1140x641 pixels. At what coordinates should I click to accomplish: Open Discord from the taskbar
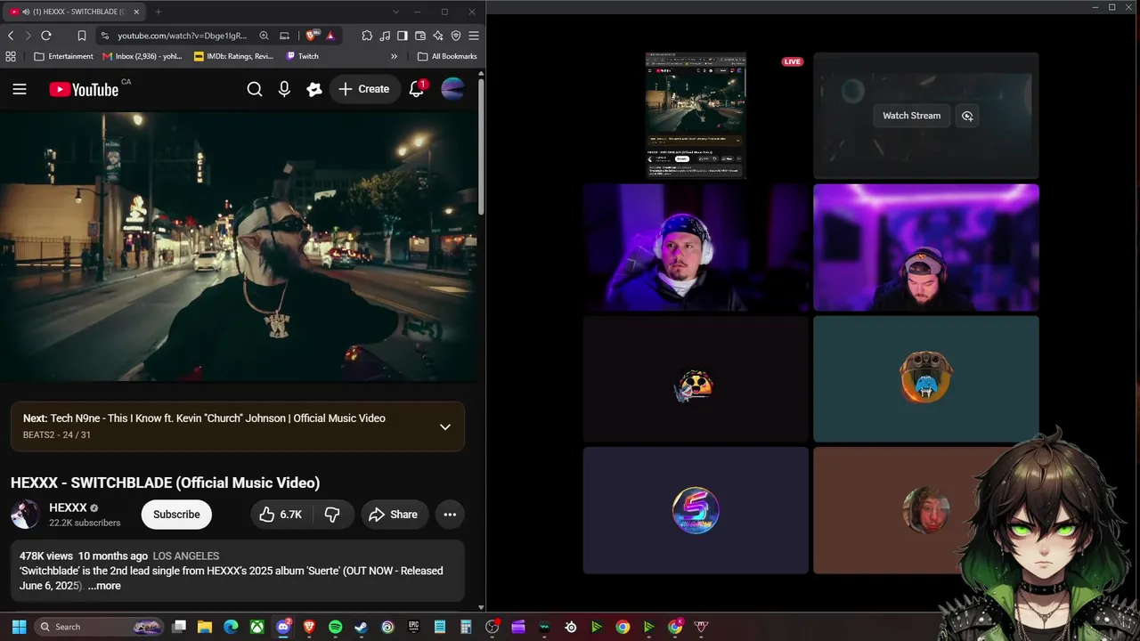[x=283, y=627]
